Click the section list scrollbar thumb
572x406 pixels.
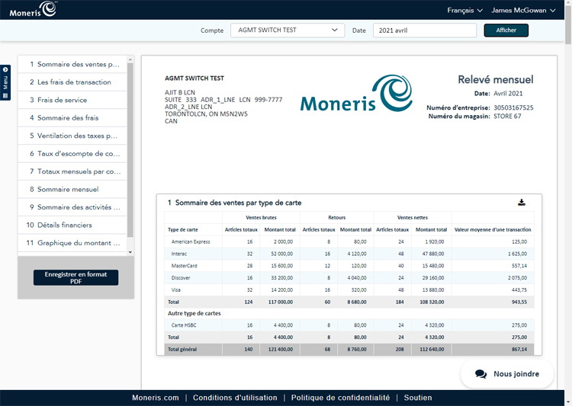pyautogui.click(x=130, y=150)
